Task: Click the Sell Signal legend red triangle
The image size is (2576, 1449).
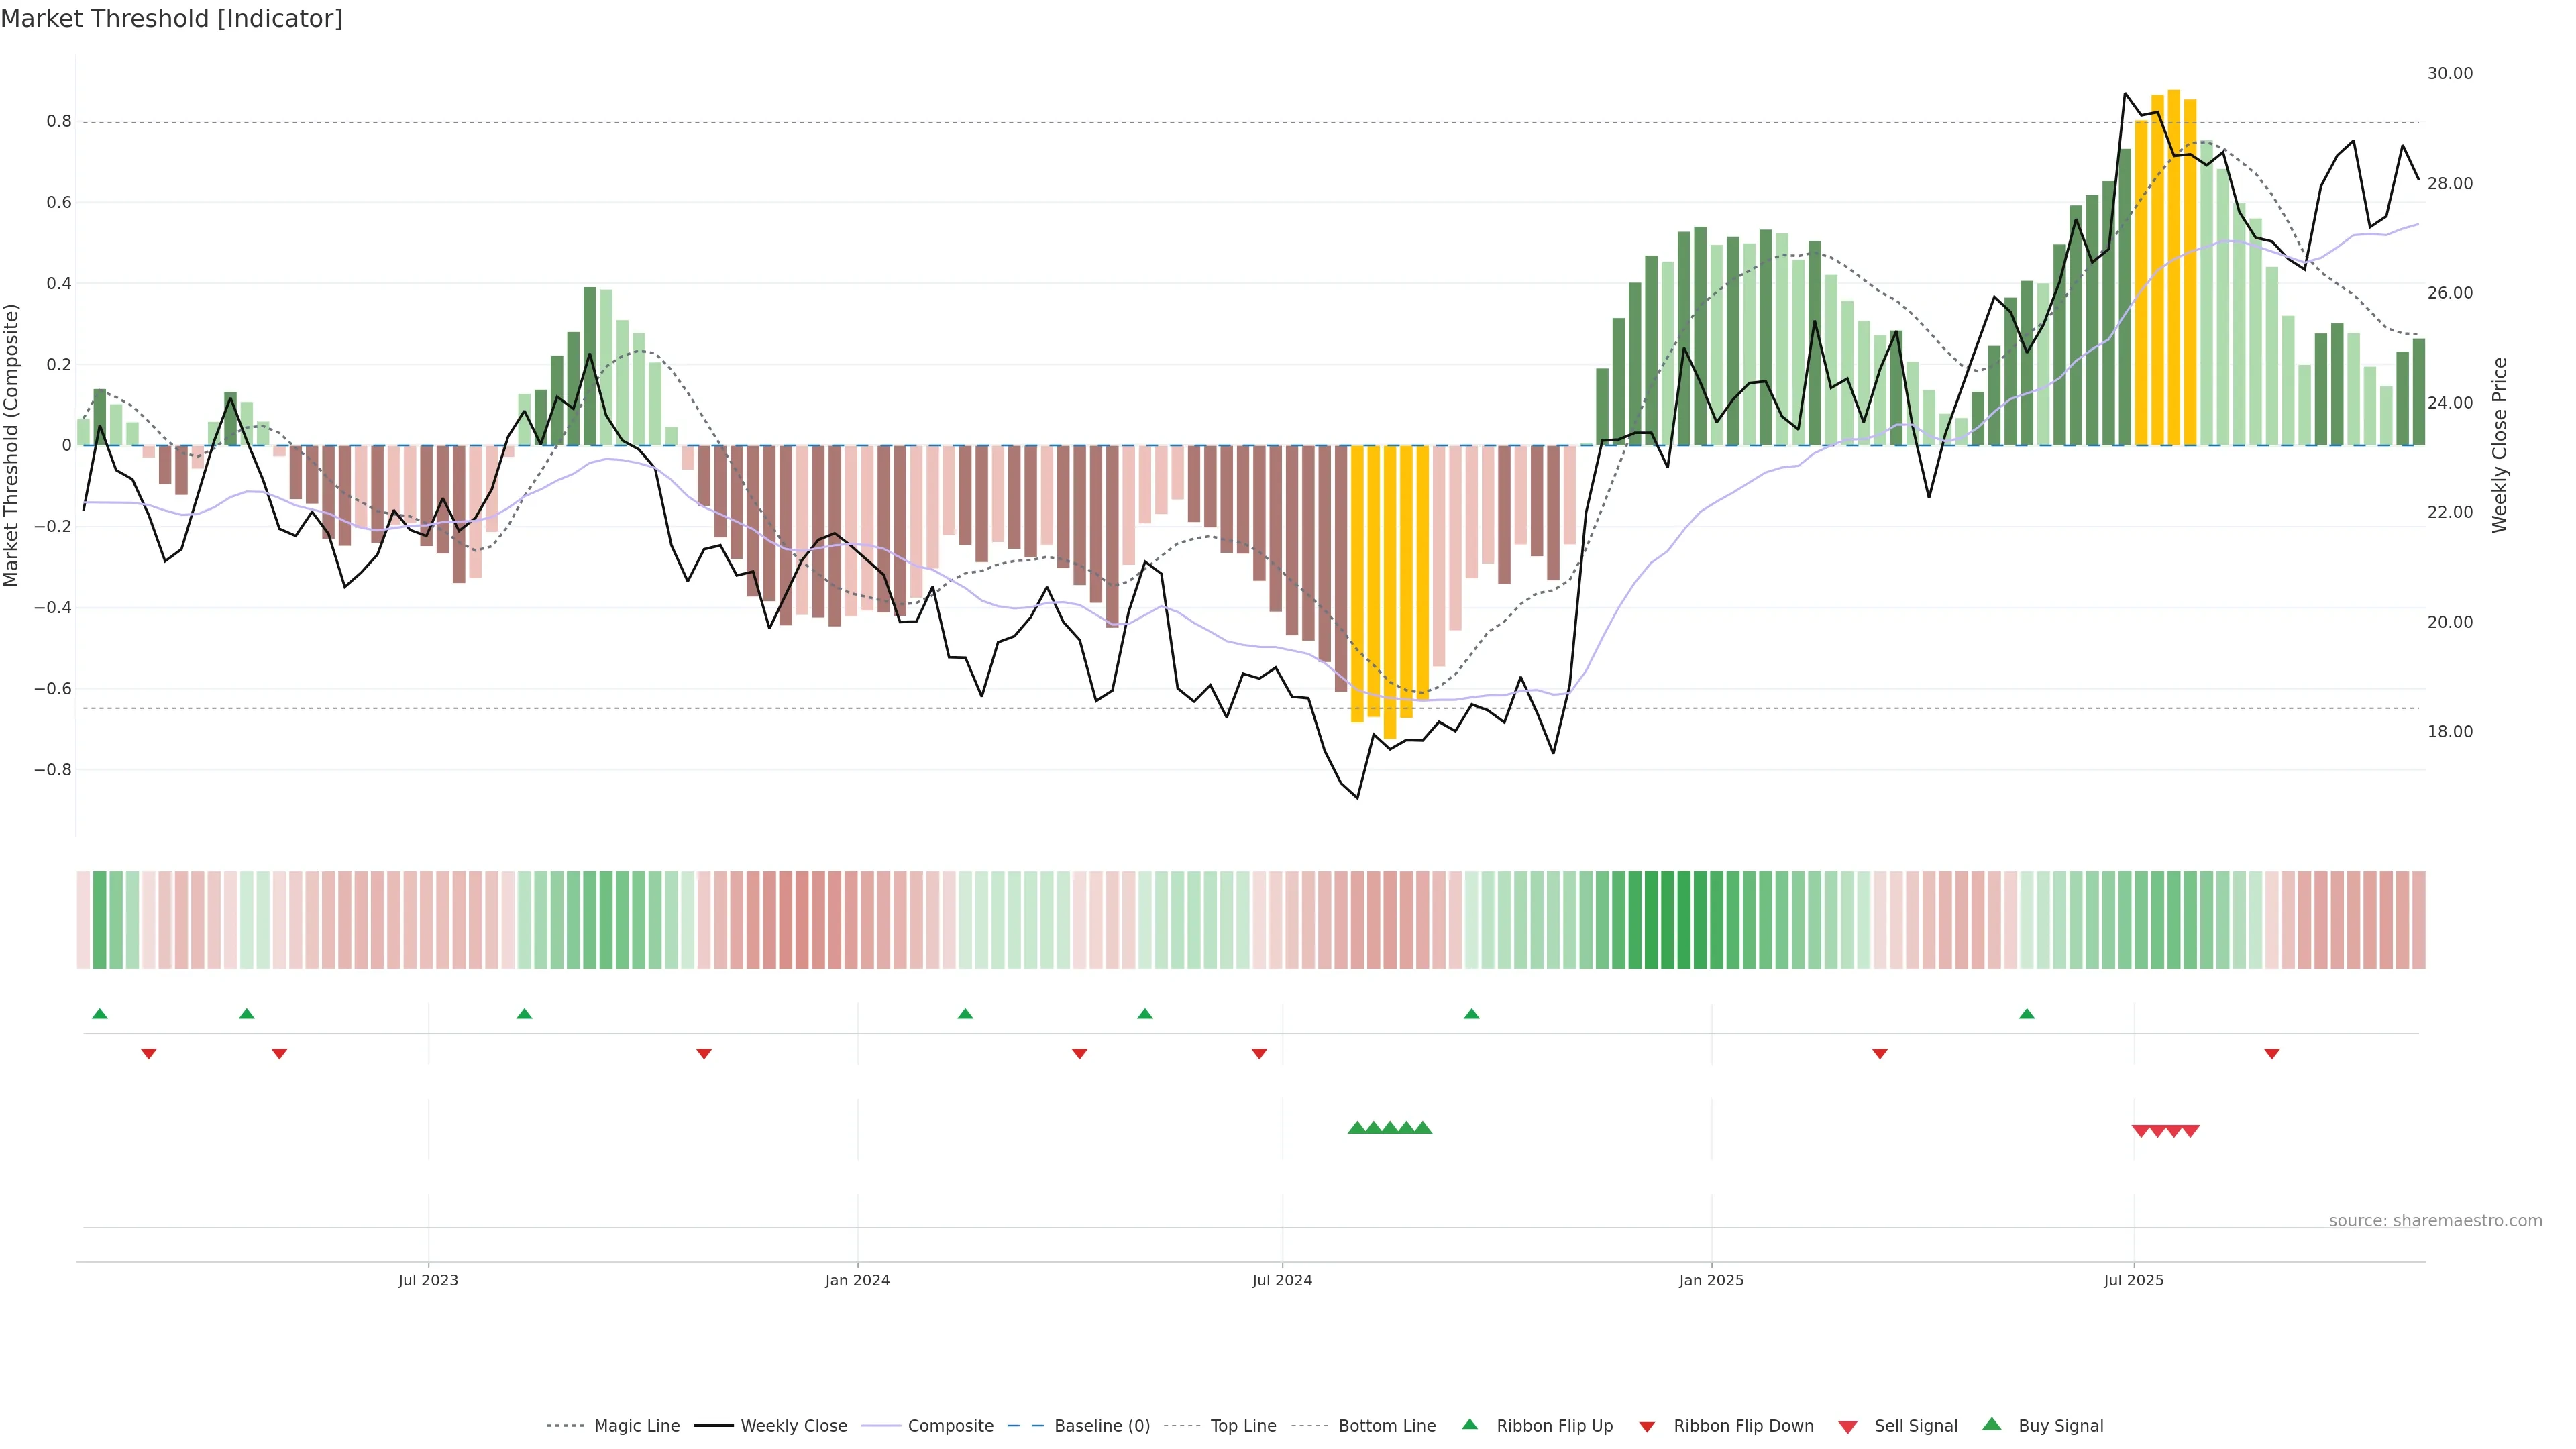Action: tap(1847, 1426)
